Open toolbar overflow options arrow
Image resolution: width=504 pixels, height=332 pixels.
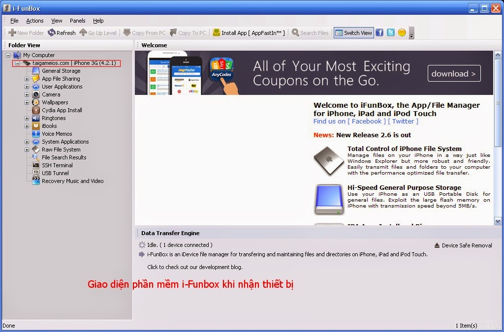click(x=411, y=33)
